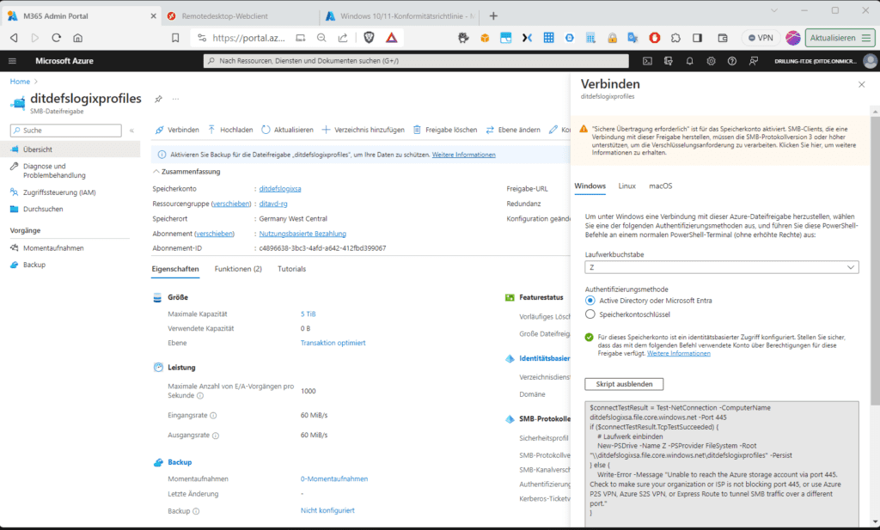Image resolution: width=880 pixels, height=530 pixels.
Task: Select Speicherkontoschlüssel authentication option
Action: click(x=590, y=314)
